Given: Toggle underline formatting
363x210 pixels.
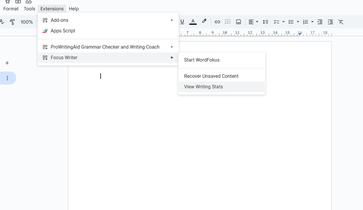Looking at the screenshot, I should point(182,22).
